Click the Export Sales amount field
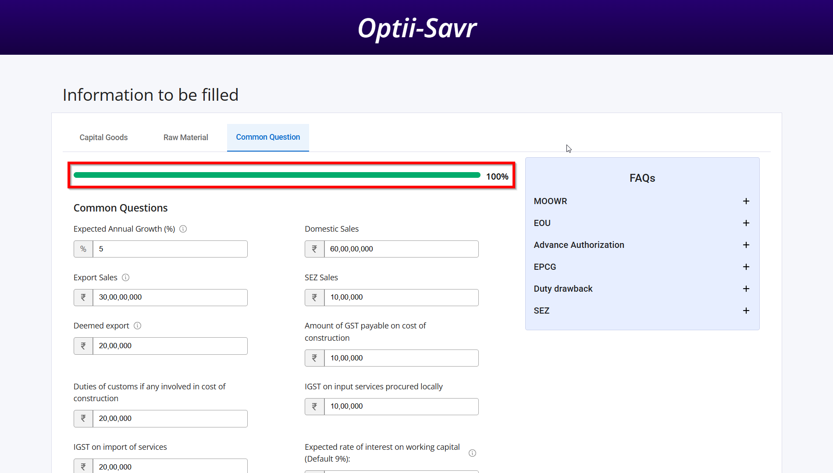Screen dimensions: 833x473 (170, 297)
